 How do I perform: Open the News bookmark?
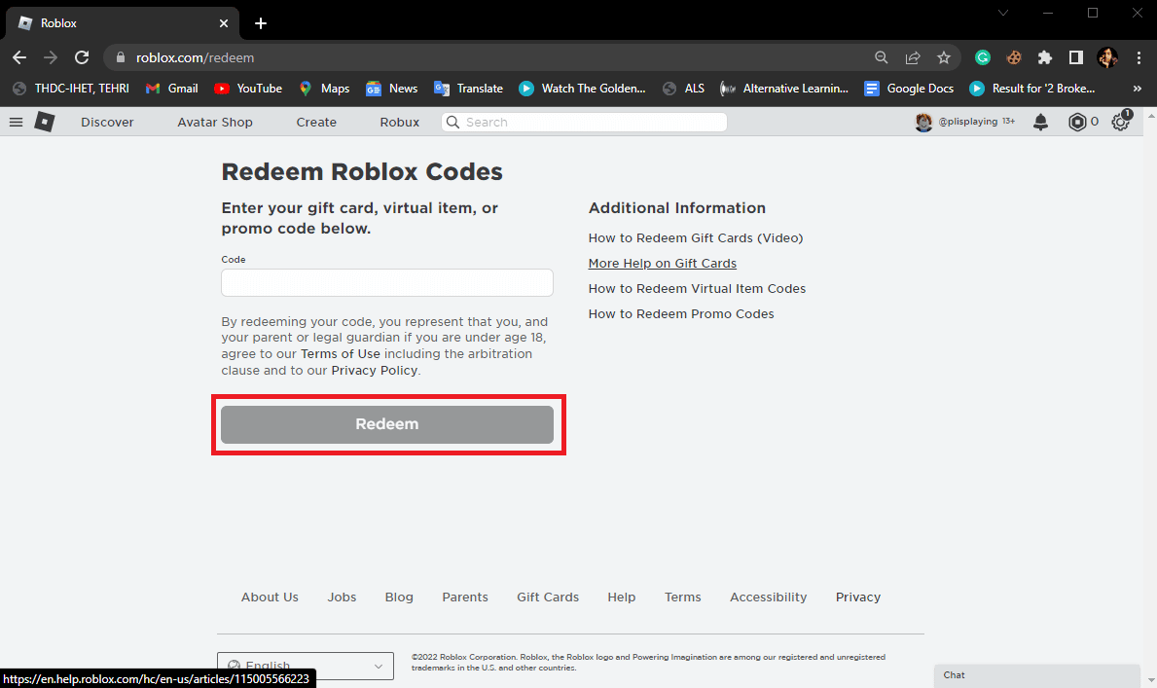pos(392,89)
